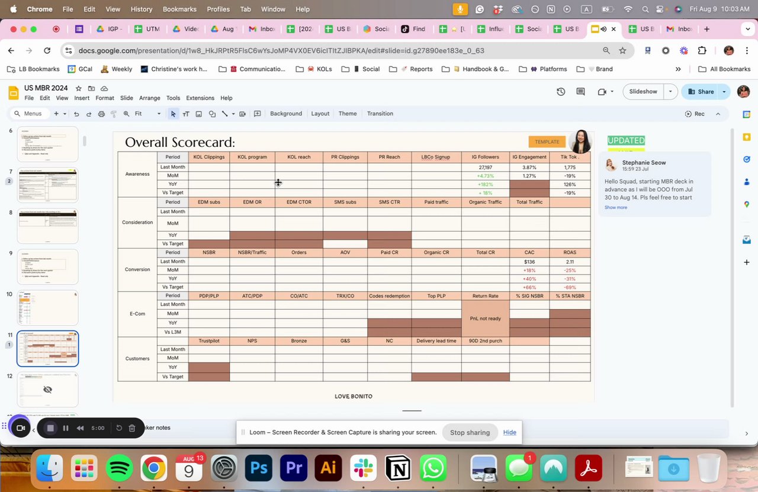Screen dimensions: 758x492
Task: Open the Extensions menu
Action: click(x=200, y=98)
